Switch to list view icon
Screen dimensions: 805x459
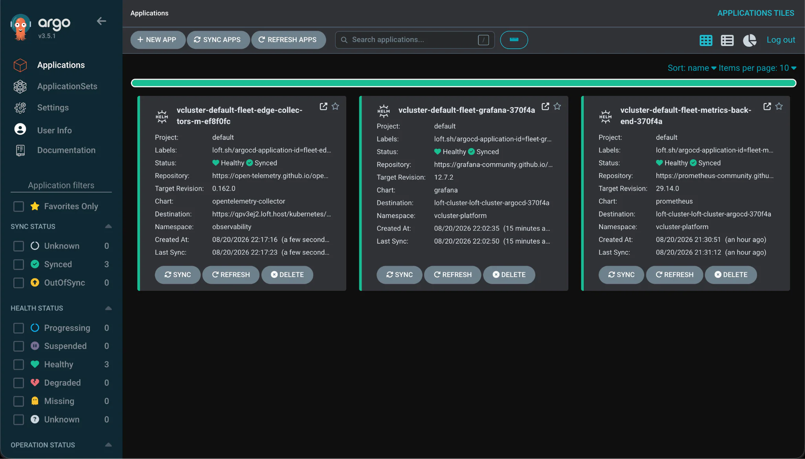[x=727, y=40]
